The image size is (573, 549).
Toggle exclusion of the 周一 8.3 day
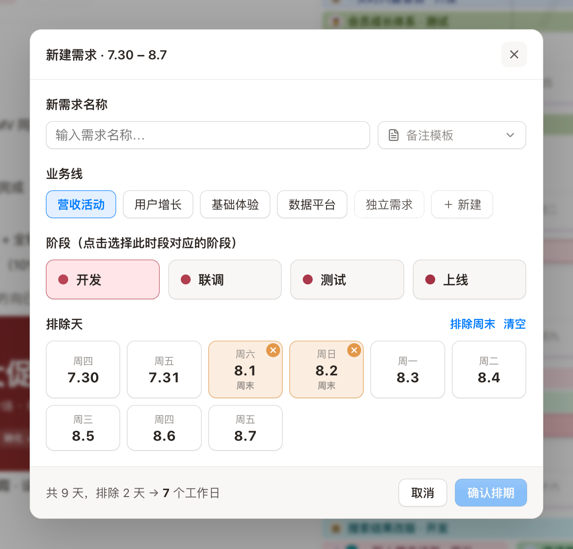coord(408,369)
